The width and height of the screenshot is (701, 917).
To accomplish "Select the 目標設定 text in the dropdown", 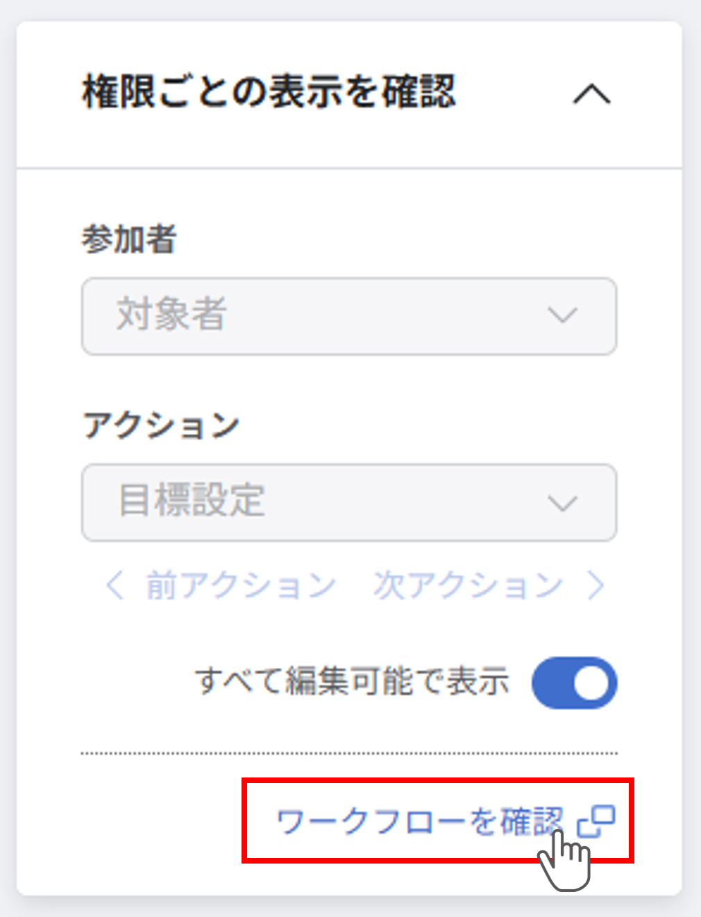I will coord(192,500).
